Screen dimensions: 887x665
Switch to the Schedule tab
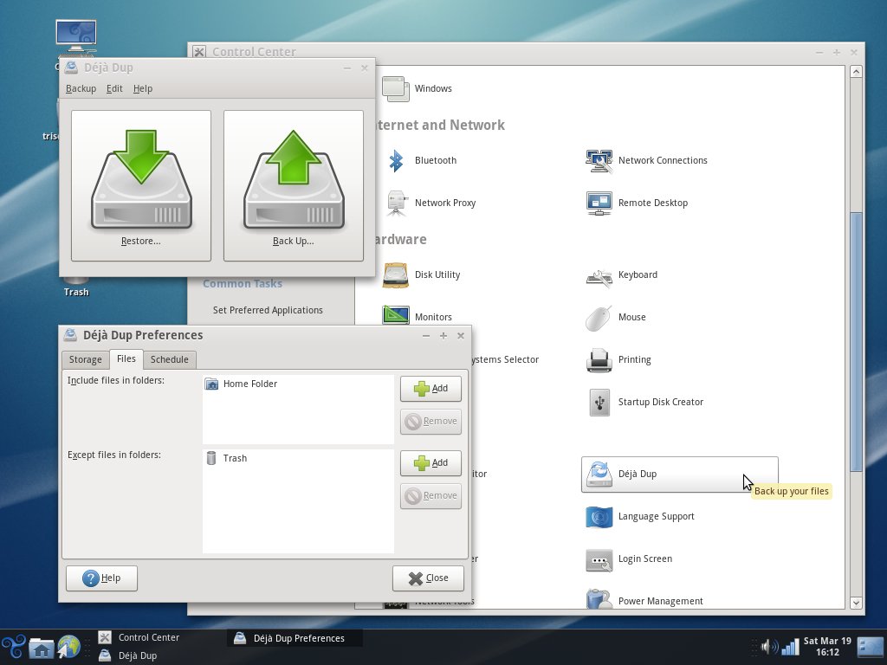tap(169, 359)
